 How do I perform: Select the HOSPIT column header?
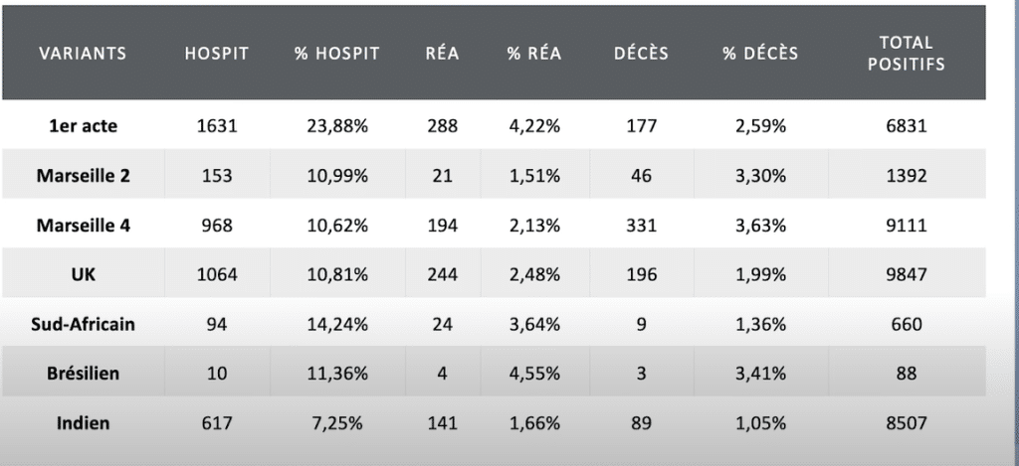[x=216, y=54]
